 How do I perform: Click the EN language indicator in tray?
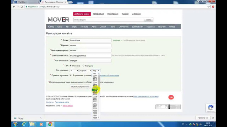[x=183, y=124]
